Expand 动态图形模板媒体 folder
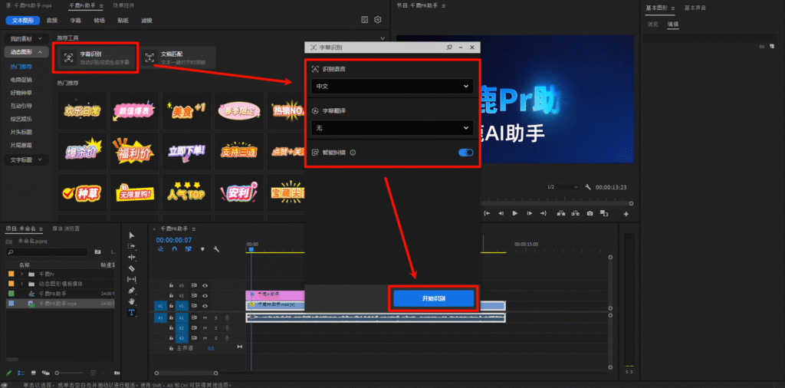This screenshot has height=388, width=785. [21, 284]
